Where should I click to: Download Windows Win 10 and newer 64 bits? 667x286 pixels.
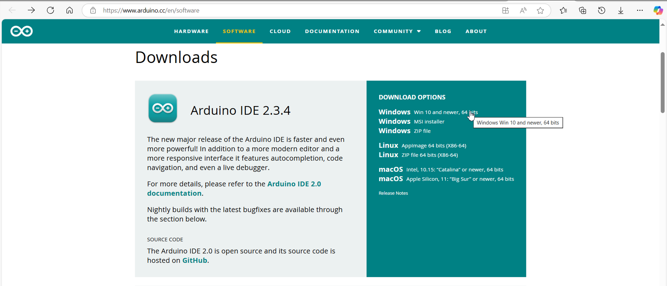tap(428, 112)
